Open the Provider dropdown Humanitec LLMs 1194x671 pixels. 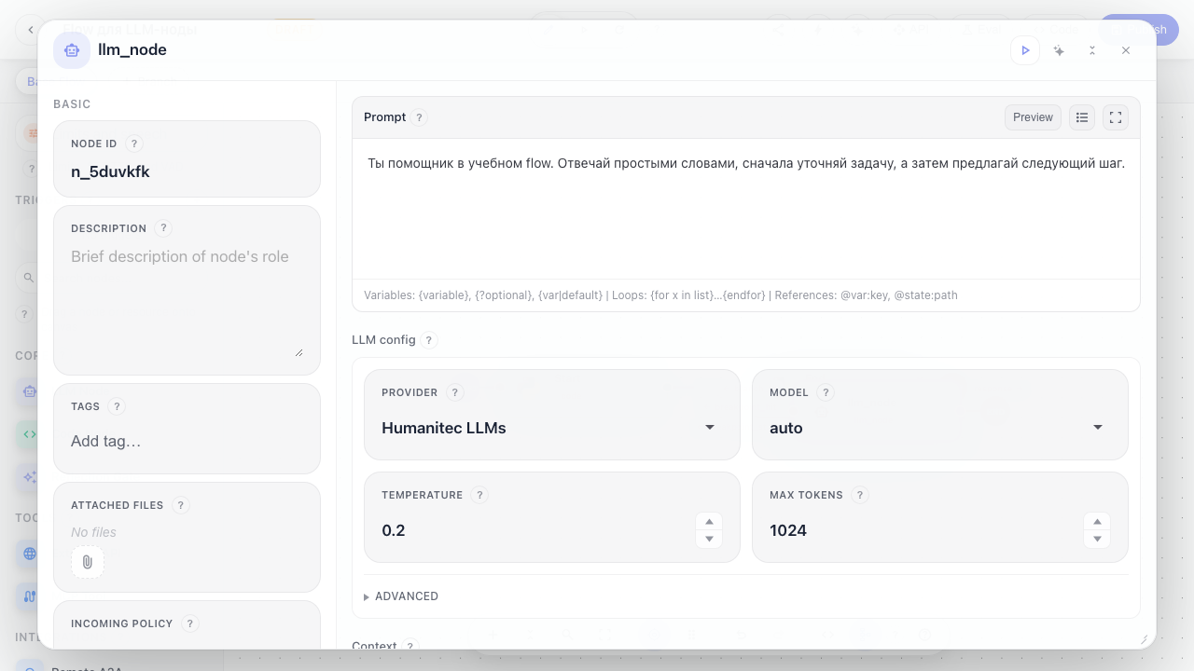[552, 428]
